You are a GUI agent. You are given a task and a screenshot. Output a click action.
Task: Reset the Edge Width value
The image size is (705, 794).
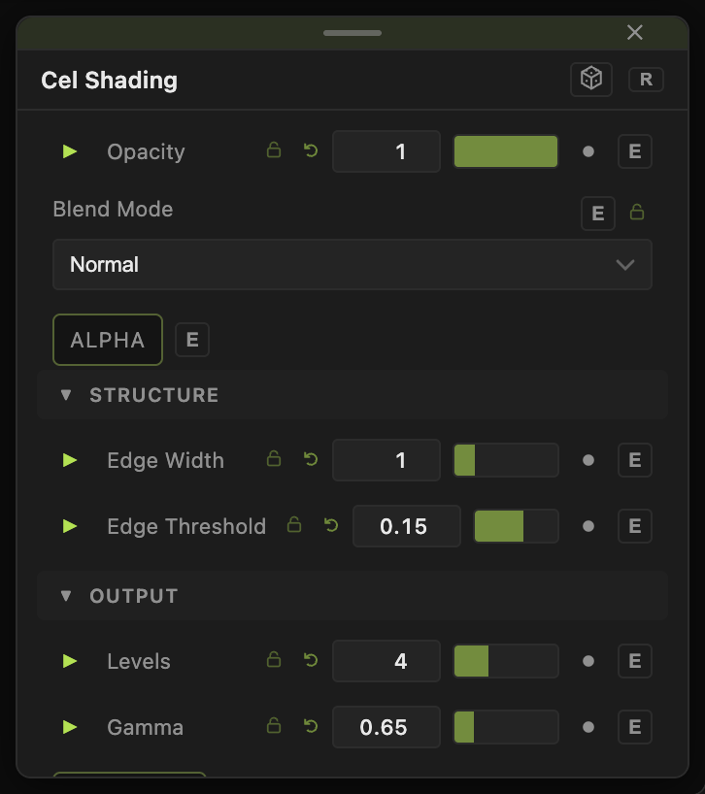[311, 459]
